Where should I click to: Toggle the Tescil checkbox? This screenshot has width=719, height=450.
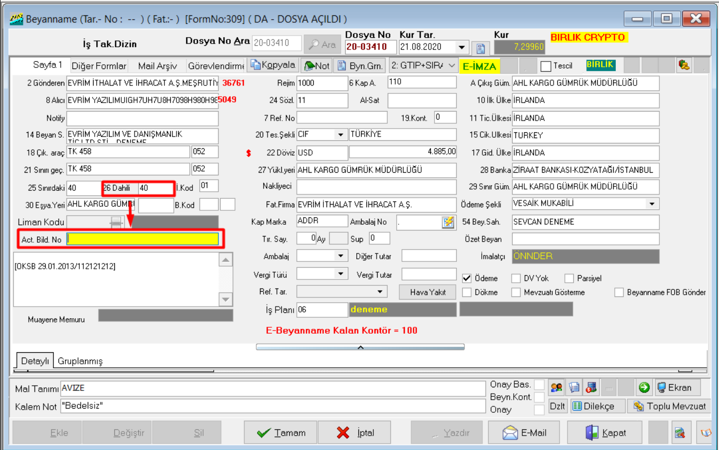[546, 66]
